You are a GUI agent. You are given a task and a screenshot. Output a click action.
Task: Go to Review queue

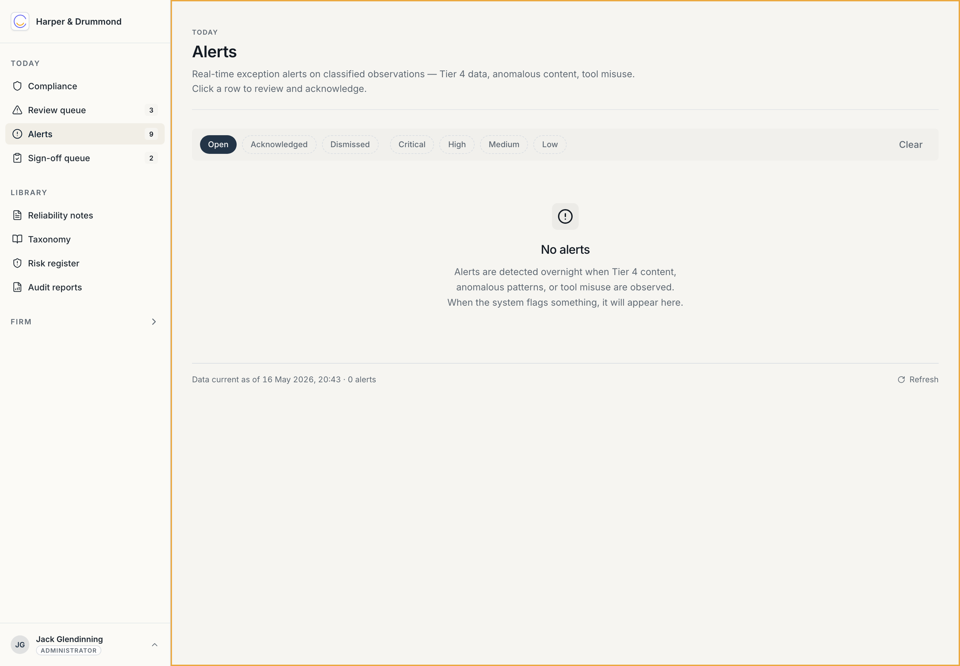tap(85, 110)
